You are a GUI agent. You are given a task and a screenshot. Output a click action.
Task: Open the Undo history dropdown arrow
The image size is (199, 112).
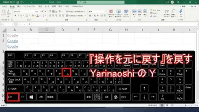[24, 2]
